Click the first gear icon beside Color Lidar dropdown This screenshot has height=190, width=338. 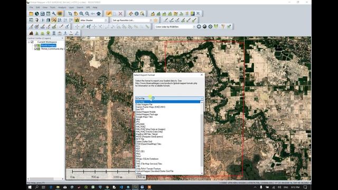point(199,27)
